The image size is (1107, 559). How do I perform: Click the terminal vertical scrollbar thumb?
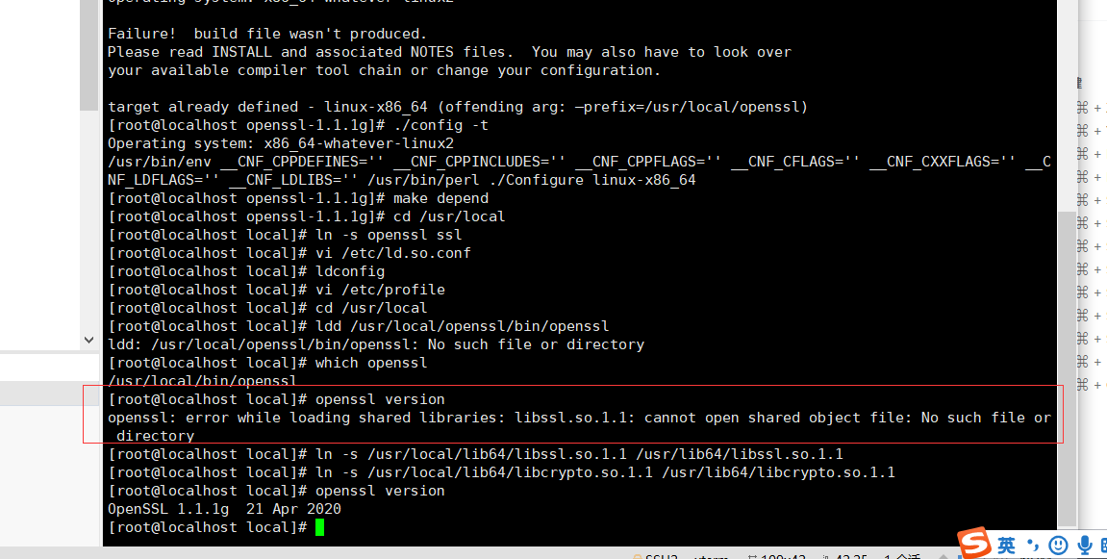pos(1067,368)
